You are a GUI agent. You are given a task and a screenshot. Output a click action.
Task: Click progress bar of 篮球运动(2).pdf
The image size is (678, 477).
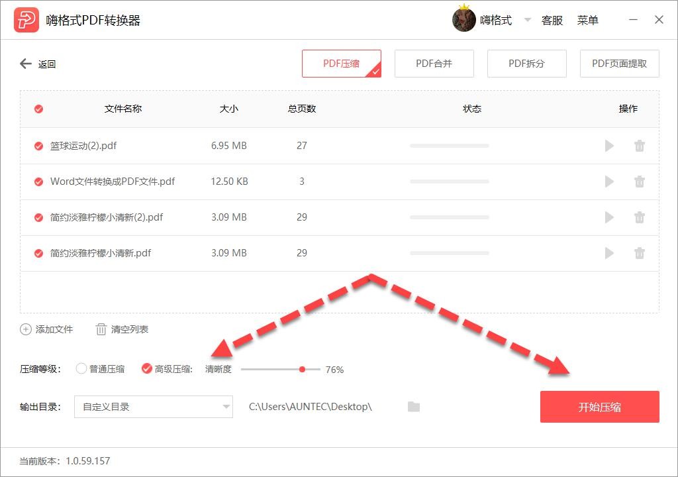[450, 146]
